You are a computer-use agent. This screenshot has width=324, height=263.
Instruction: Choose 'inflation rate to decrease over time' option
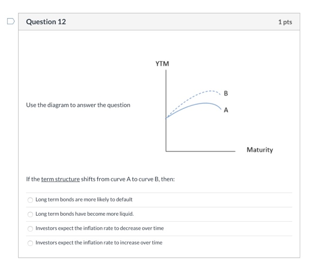click(30, 229)
